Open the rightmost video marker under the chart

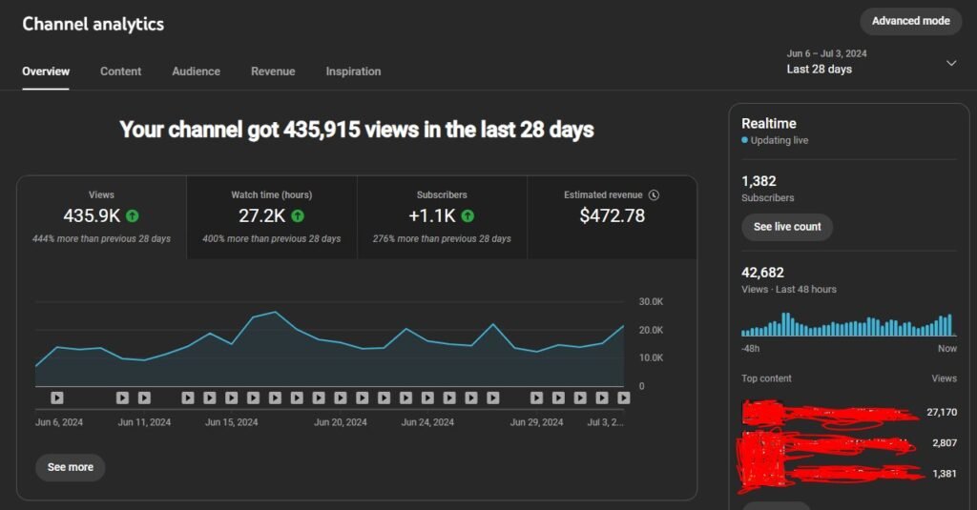(x=624, y=398)
